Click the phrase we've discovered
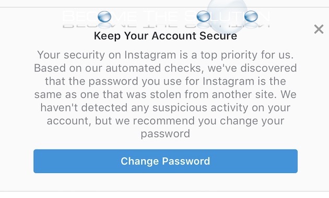The height and width of the screenshot is (198, 329). tap(252, 68)
